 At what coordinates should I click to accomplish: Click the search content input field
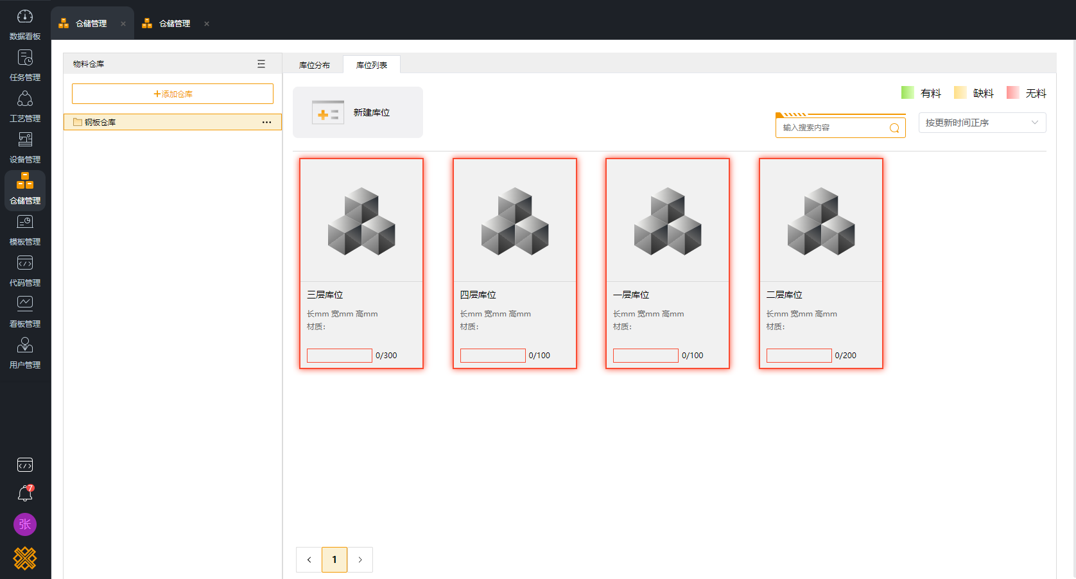832,128
